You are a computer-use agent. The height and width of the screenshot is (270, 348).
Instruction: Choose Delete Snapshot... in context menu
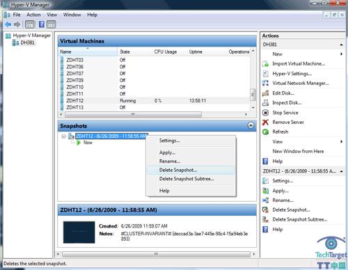191,170
